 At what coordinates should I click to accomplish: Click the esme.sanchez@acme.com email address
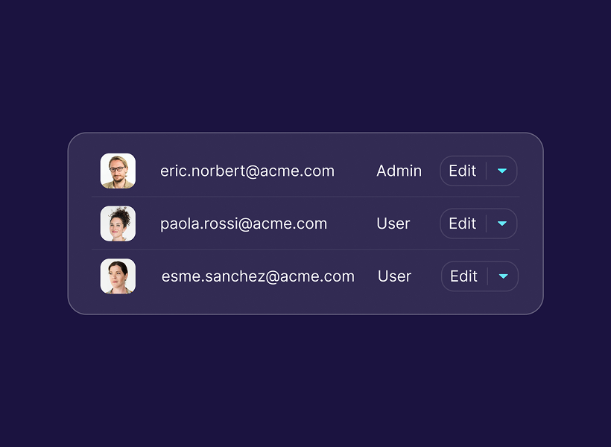point(258,276)
